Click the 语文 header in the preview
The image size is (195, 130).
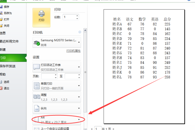(130, 19)
